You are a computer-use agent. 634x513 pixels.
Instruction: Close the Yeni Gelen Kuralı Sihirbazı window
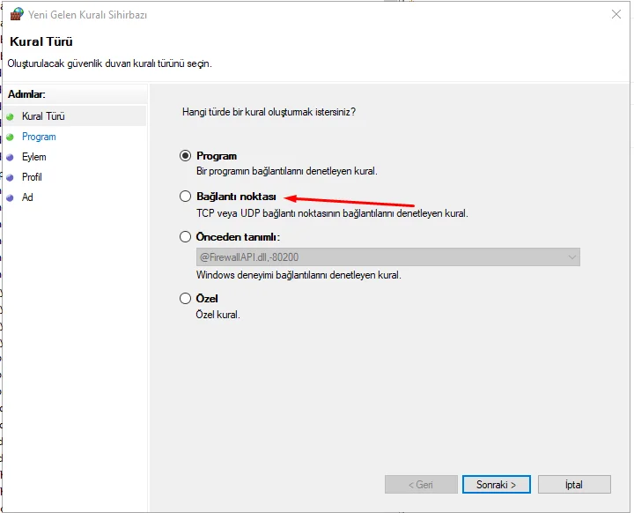616,15
